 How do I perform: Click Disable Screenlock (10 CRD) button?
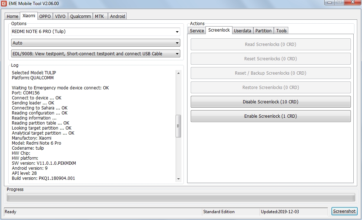[271, 102]
